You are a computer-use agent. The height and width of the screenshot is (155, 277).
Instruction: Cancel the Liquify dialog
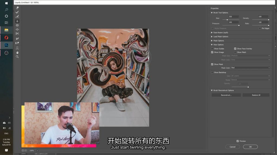pos(232,147)
